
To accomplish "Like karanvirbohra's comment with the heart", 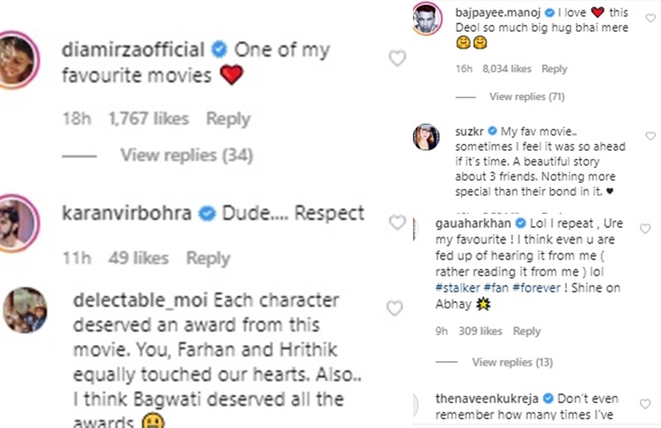I will 397,223.
